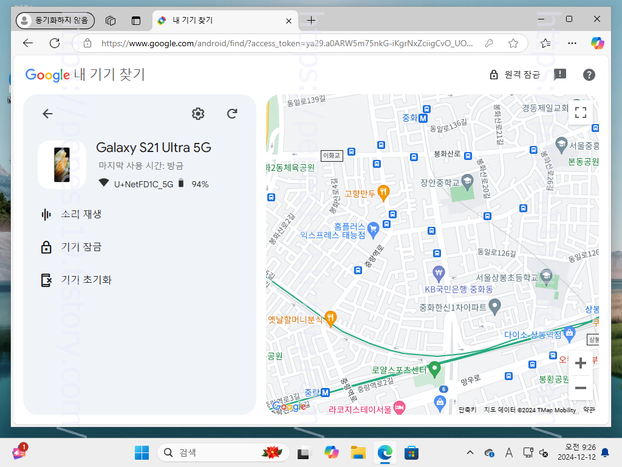This screenshot has width=622, height=467.
Task: Click the 중화한신1차아파트 place marker
Action: coord(494,307)
